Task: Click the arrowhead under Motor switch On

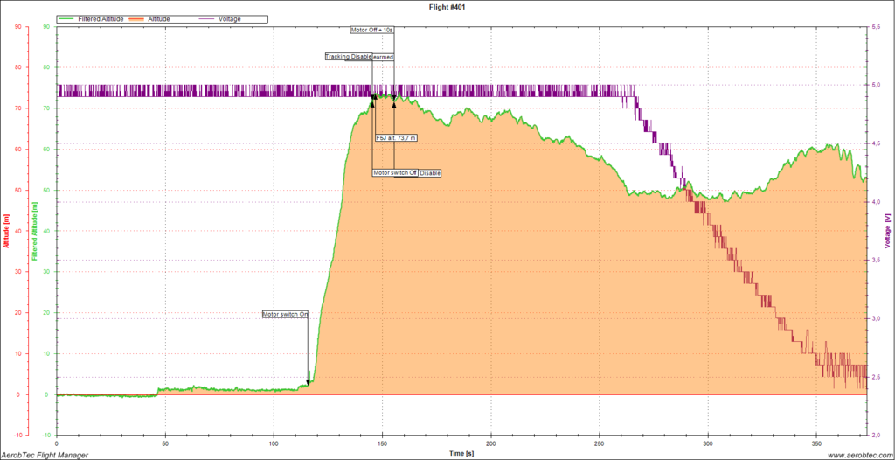Action: (x=308, y=381)
